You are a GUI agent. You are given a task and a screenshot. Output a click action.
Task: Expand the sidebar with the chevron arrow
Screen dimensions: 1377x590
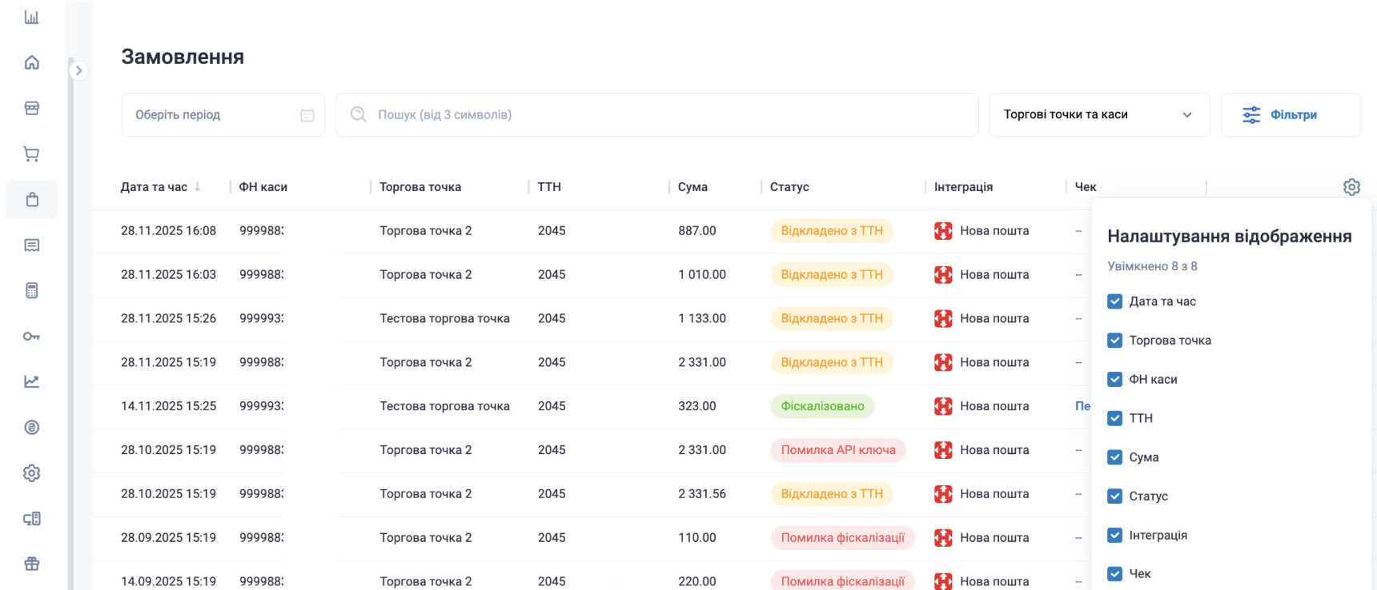[78, 70]
